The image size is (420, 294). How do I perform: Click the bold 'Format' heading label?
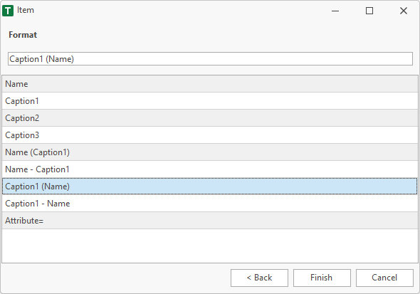[23, 35]
